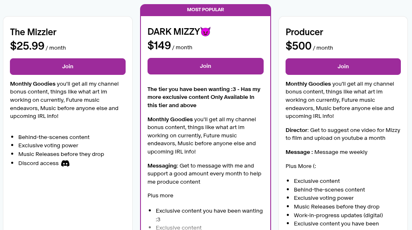Screen dimensions: 412x230
Task: Click the purple devil emoji
Action: point(205,32)
